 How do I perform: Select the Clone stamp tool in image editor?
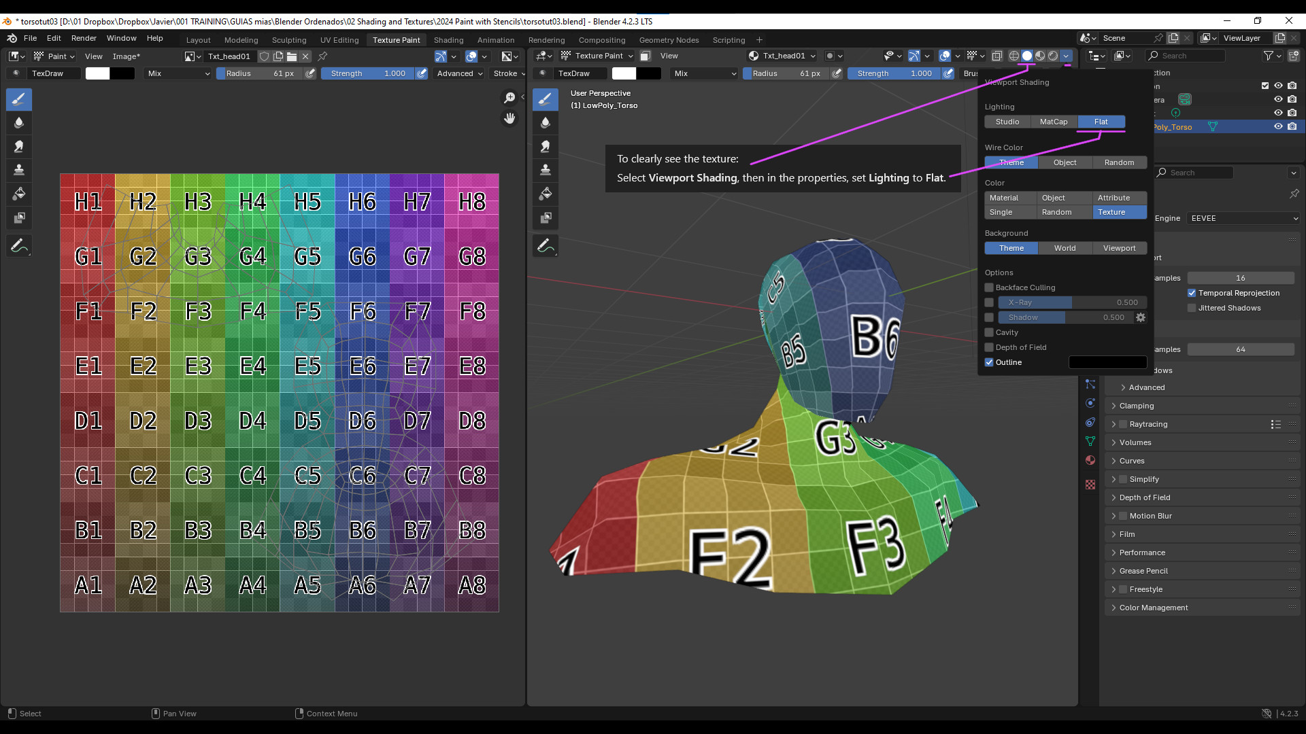(19, 171)
